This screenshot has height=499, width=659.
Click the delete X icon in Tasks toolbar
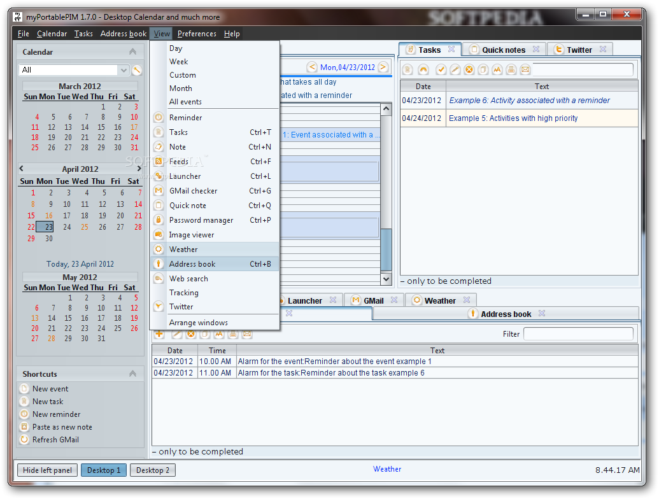click(x=469, y=70)
